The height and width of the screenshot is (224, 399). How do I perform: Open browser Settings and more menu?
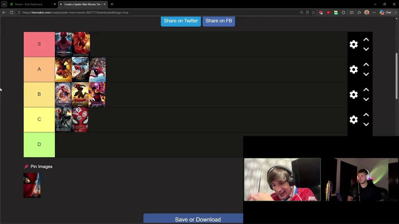coord(374,12)
